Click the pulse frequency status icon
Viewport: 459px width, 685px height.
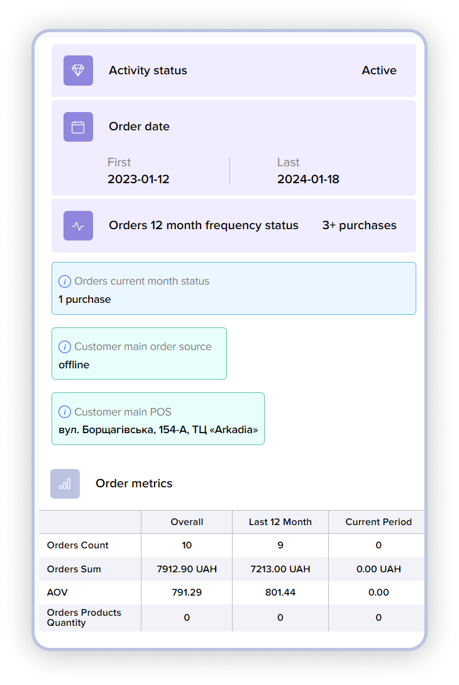[78, 225]
